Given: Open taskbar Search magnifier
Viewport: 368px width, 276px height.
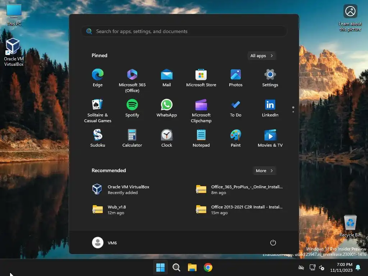Looking at the screenshot, I should click(176, 267).
